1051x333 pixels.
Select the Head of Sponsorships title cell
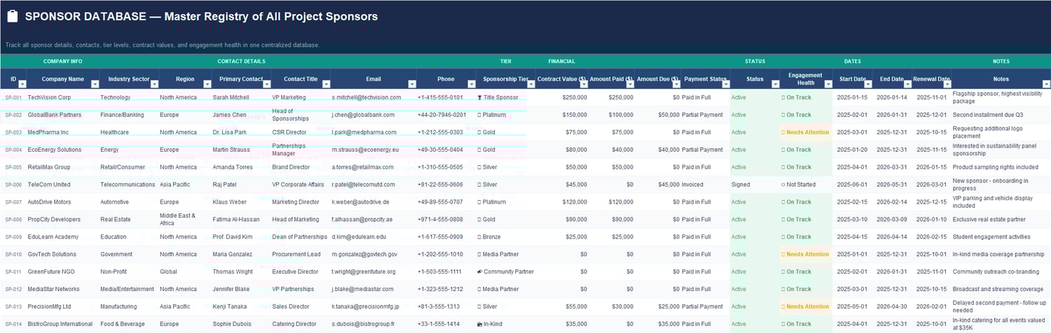point(301,115)
